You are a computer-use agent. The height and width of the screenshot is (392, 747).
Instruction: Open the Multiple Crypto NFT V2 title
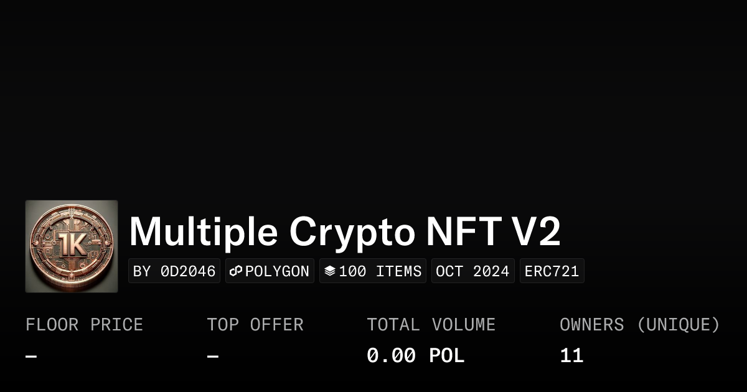[345, 232]
